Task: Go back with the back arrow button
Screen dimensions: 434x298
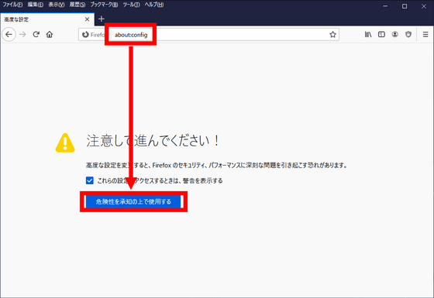Action: point(9,35)
